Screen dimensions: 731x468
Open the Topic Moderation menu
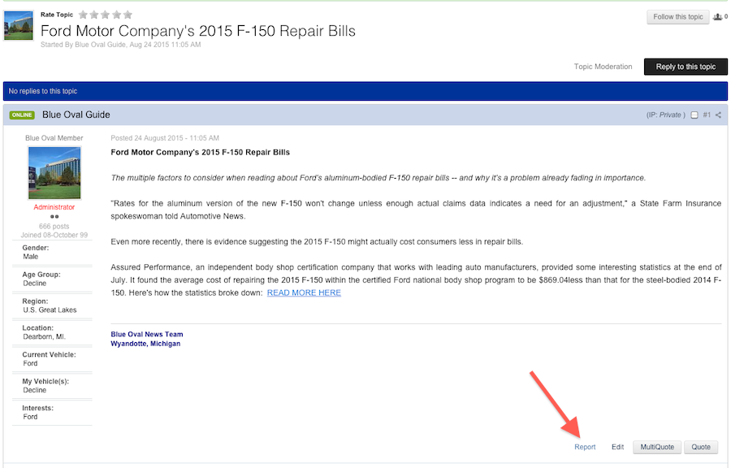(603, 67)
